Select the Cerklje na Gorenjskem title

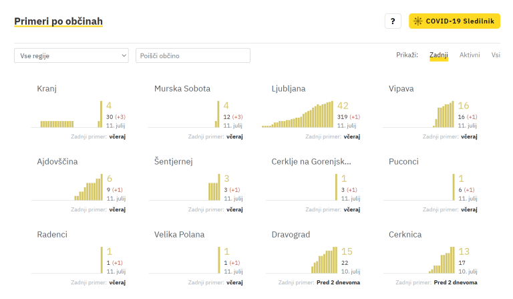coord(311,161)
